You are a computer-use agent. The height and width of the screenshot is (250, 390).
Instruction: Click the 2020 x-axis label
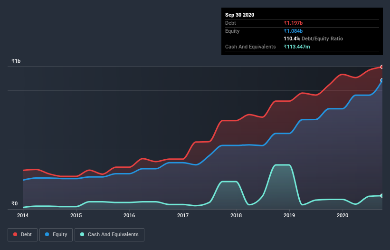tap(342, 215)
